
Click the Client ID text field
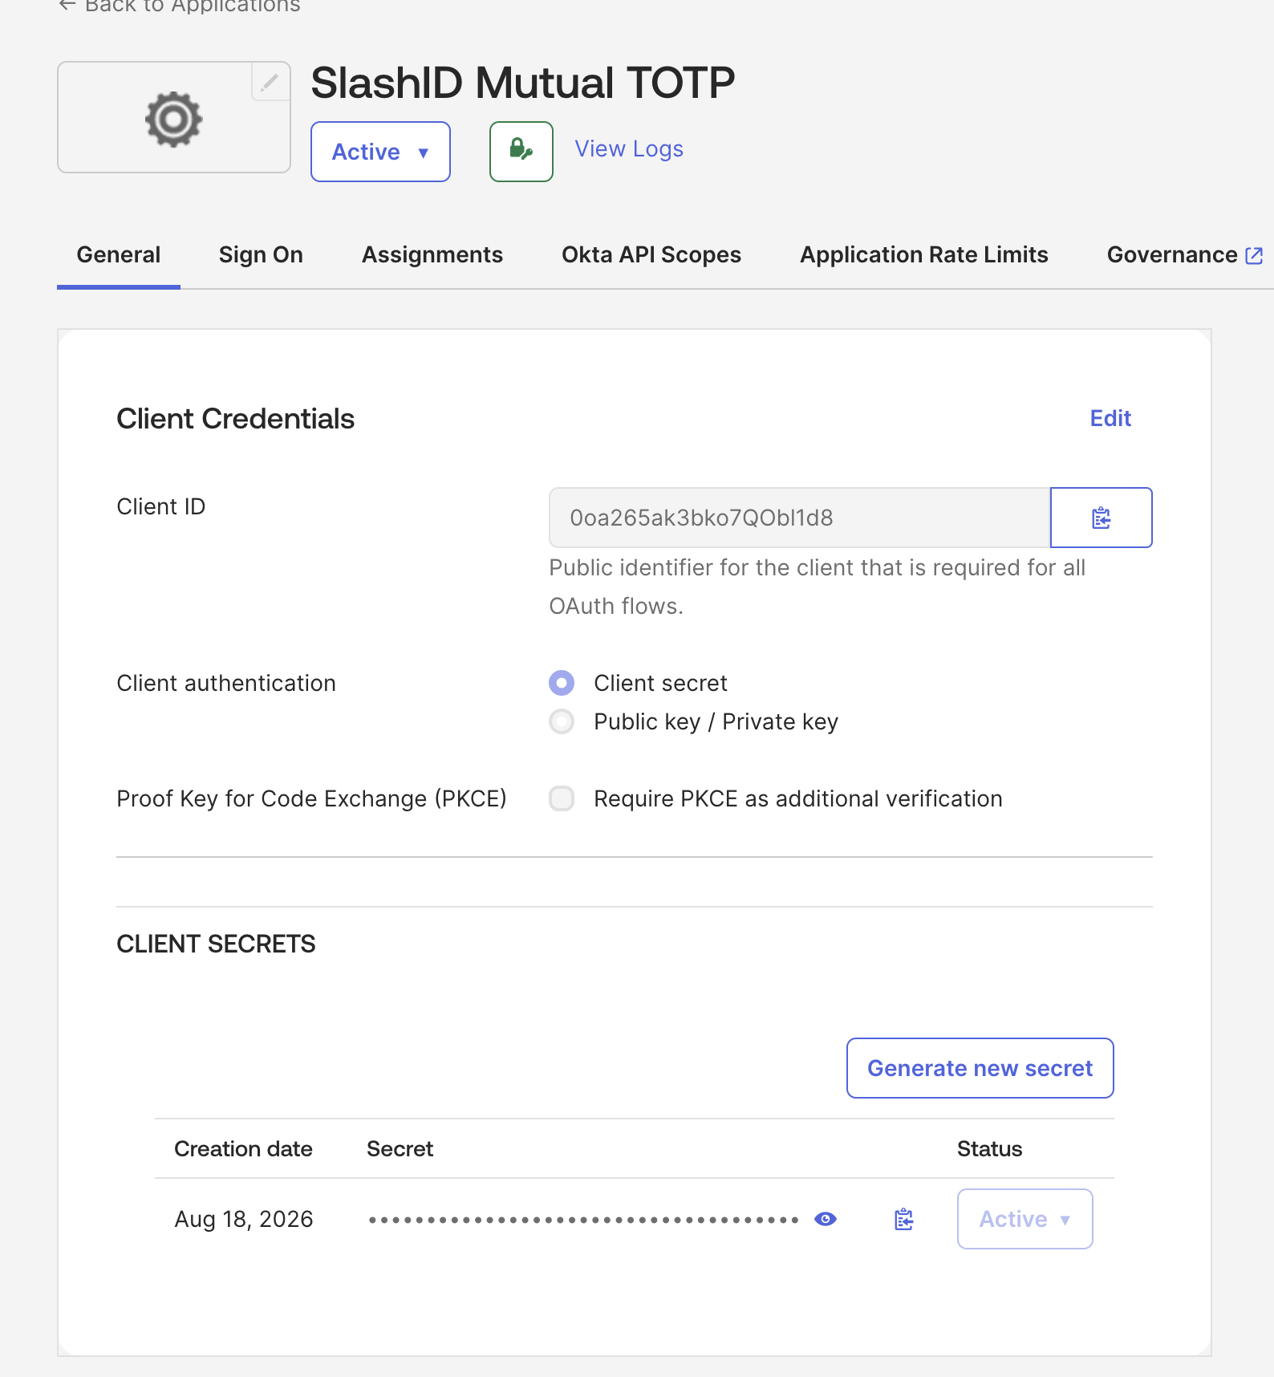coord(799,518)
